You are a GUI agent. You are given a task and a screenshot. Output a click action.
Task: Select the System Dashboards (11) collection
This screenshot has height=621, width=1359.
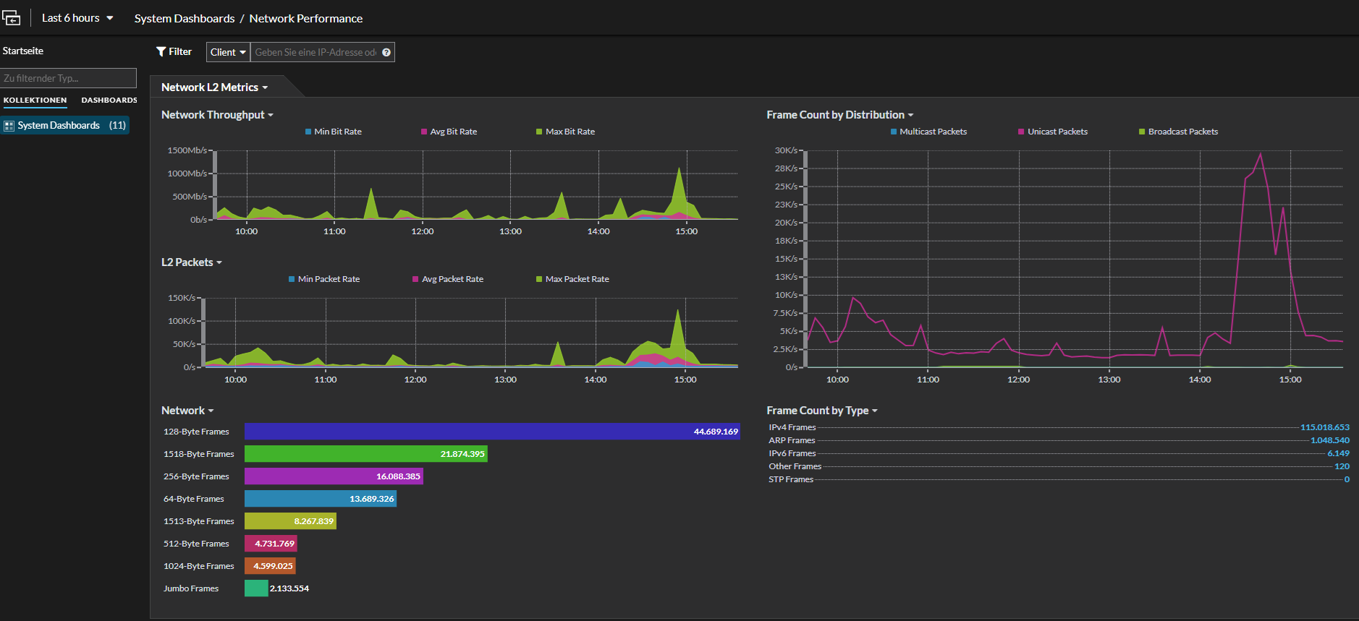(x=65, y=126)
